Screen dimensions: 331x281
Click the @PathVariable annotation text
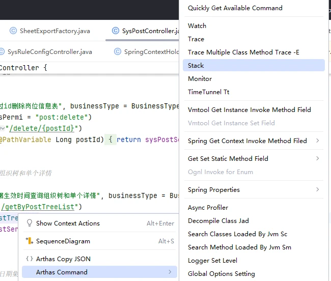click(x=25, y=139)
